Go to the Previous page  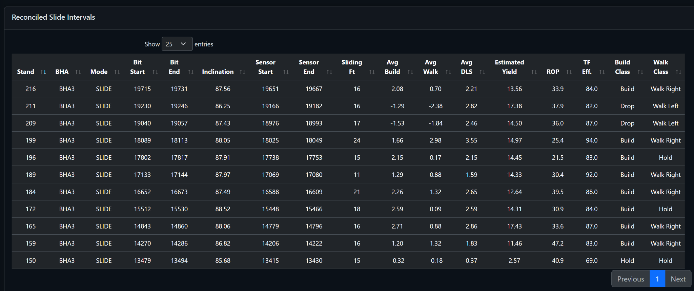click(631, 279)
